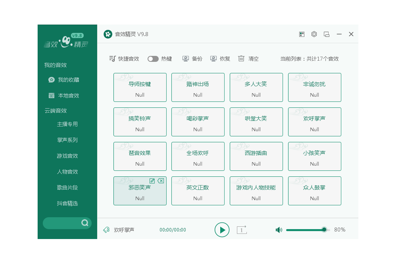The width and height of the screenshot is (396, 264).
Task: Click the sidebar search input field
Action: pos(62,223)
